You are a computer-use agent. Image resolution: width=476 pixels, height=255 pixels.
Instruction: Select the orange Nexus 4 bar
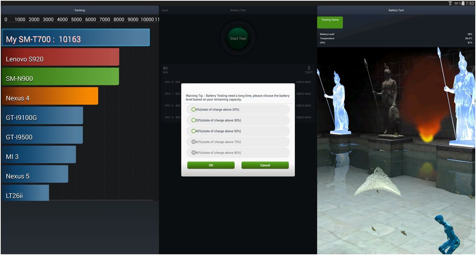coord(50,96)
